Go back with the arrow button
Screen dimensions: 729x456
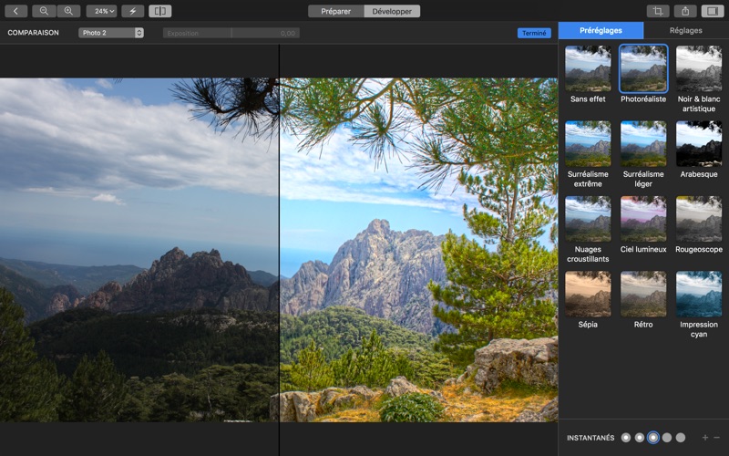(15, 11)
